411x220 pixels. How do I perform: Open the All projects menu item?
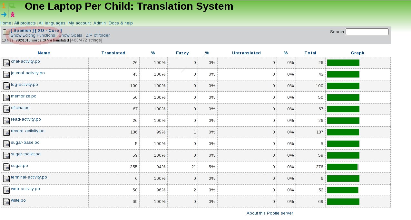[25, 23]
